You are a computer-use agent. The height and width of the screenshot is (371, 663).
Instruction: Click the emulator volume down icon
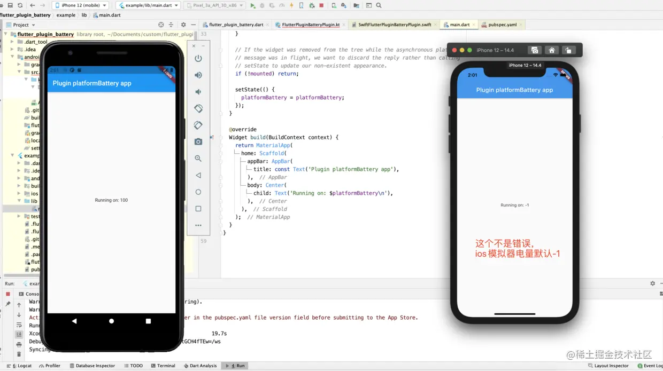click(x=198, y=92)
